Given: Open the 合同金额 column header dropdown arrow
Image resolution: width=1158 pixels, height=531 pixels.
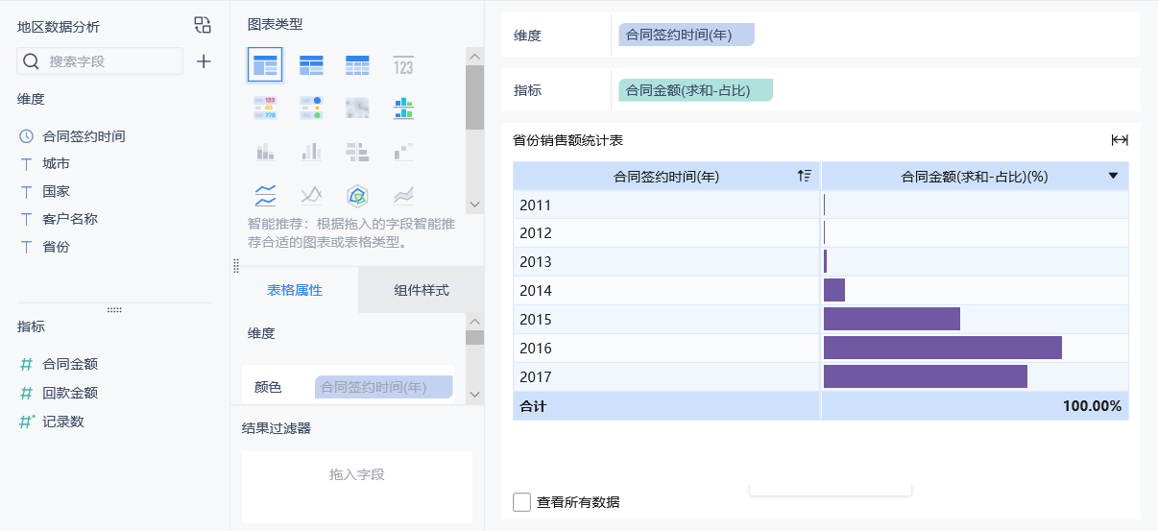Looking at the screenshot, I should 1113,176.
